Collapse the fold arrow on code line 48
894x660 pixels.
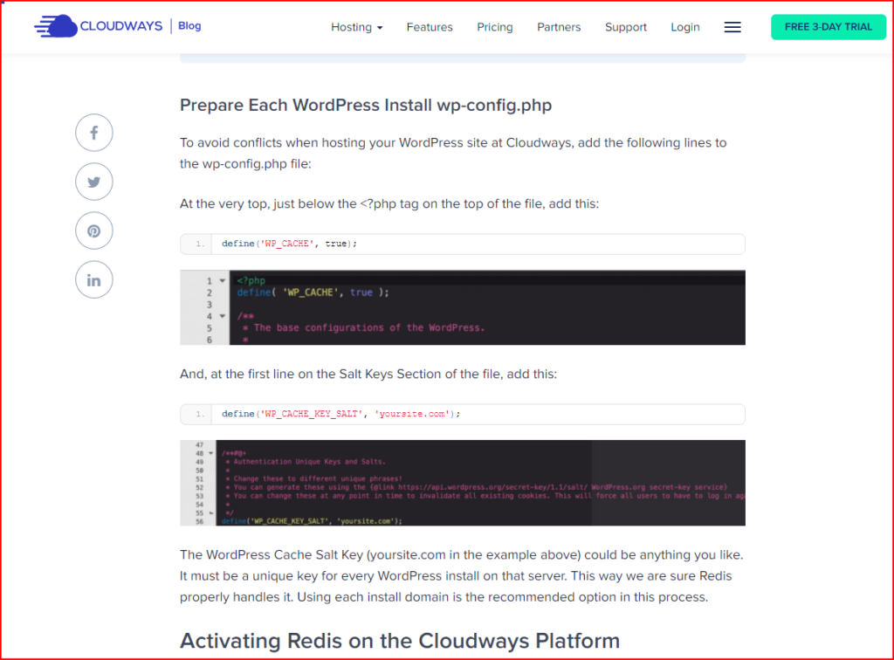pos(211,454)
